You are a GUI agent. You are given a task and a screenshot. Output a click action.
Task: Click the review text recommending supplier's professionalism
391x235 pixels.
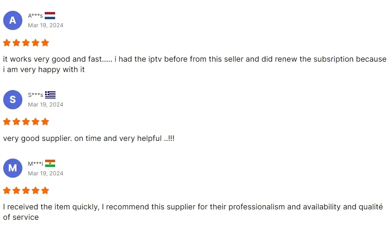coord(193,212)
